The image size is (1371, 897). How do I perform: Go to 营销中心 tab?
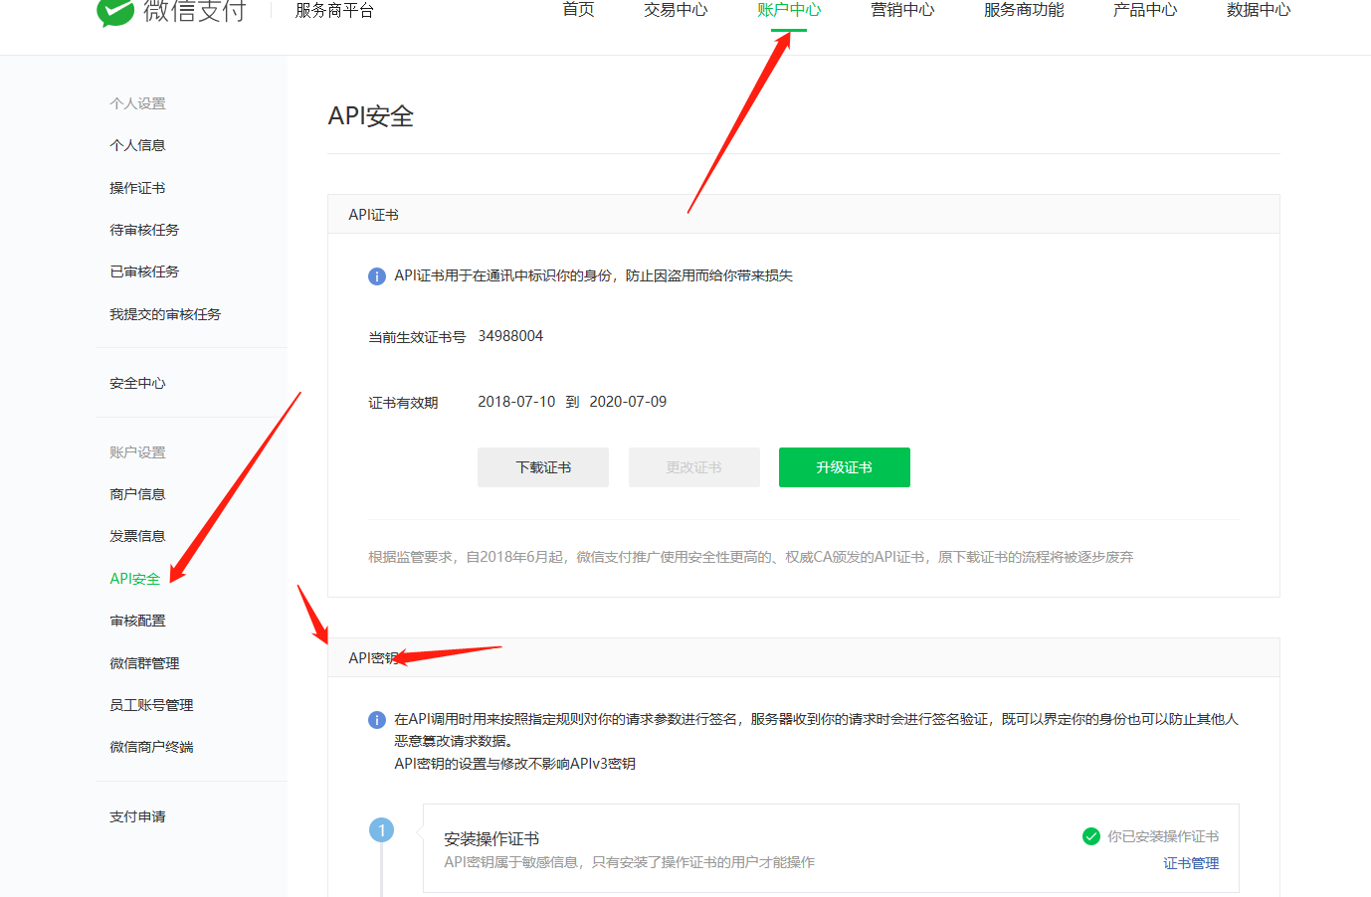[902, 10]
